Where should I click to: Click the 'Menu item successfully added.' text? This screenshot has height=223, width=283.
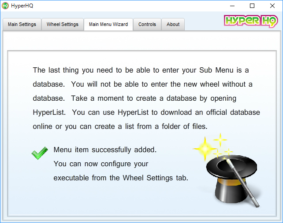(x=105, y=150)
